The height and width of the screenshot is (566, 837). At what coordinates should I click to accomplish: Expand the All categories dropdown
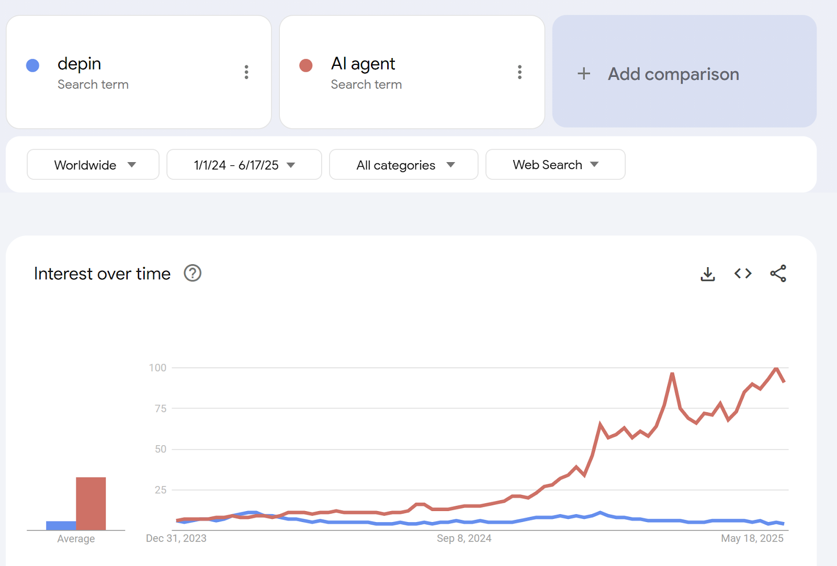point(404,165)
